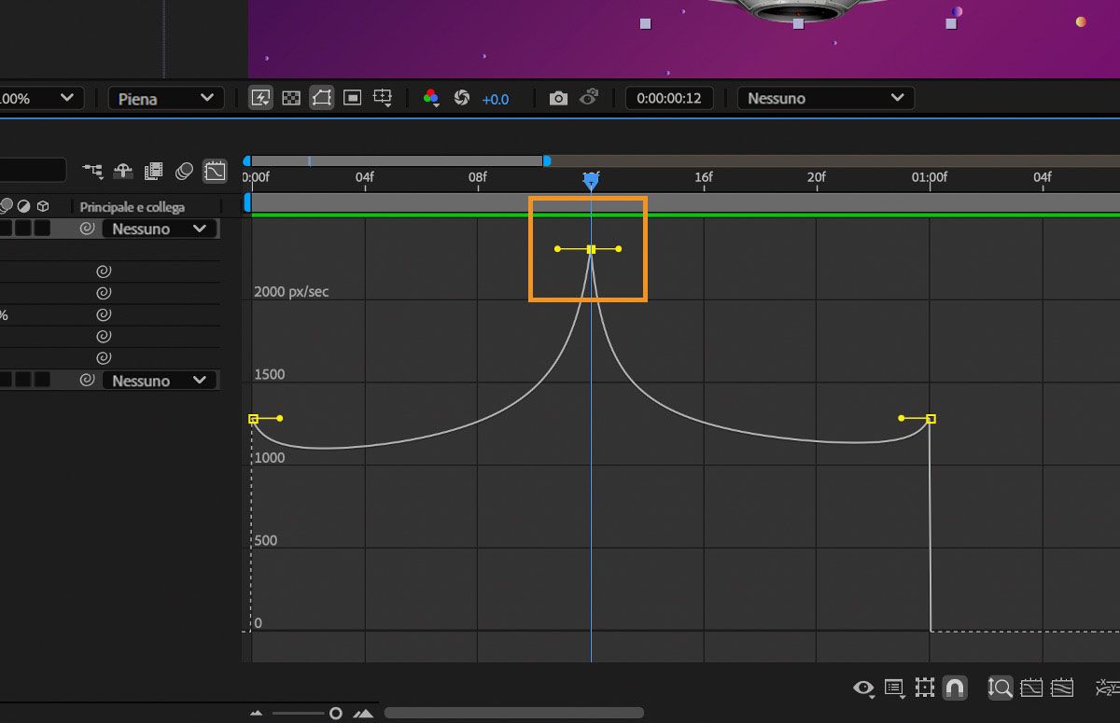Screen dimensions: 1120x723
Task: Enable Motion Blur for the composition
Action: pos(185,171)
